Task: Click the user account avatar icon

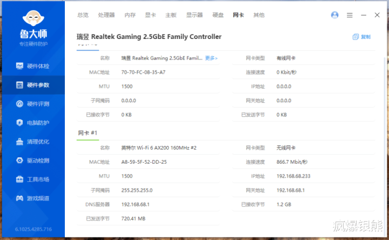Action: point(334,15)
